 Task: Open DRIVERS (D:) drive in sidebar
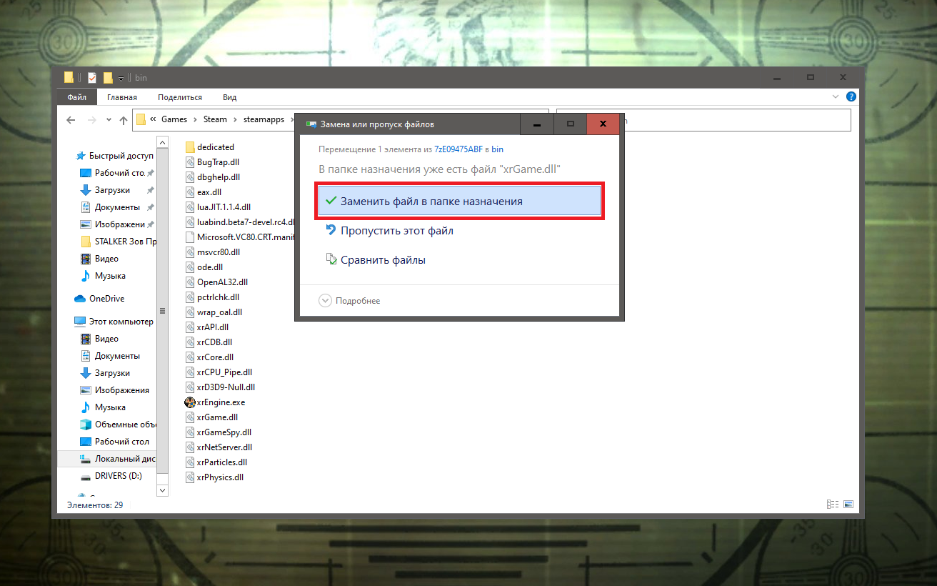pos(111,476)
